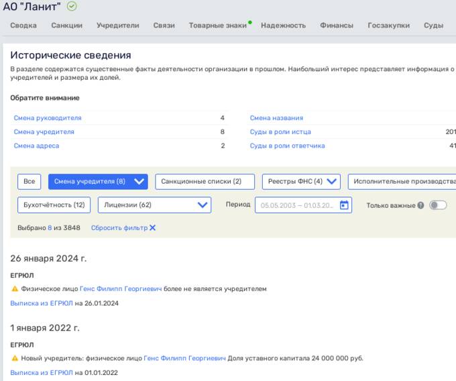Viewport: 456px width, 381px height.
Task: Click the count 8 in Выбрано 8 из 3848
Action: pos(50,227)
